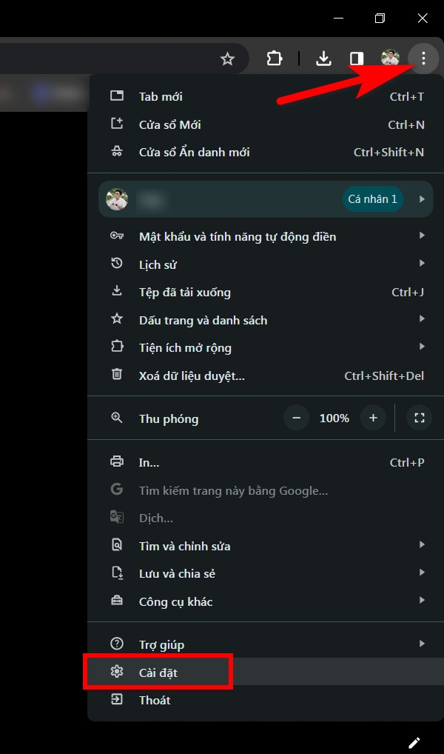Expand the Lịch sử submenu arrow
Screen dimensions: 444x754
pyautogui.click(x=422, y=264)
